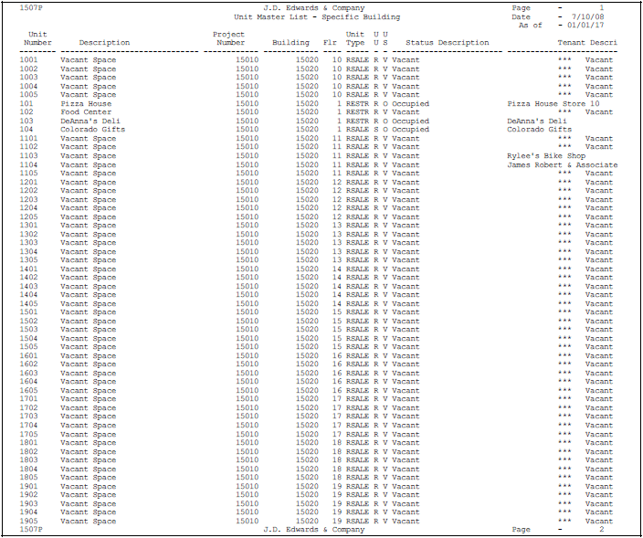The width and height of the screenshot is (643, 538).
Task: Select unit number 1101
Action: 28,139
